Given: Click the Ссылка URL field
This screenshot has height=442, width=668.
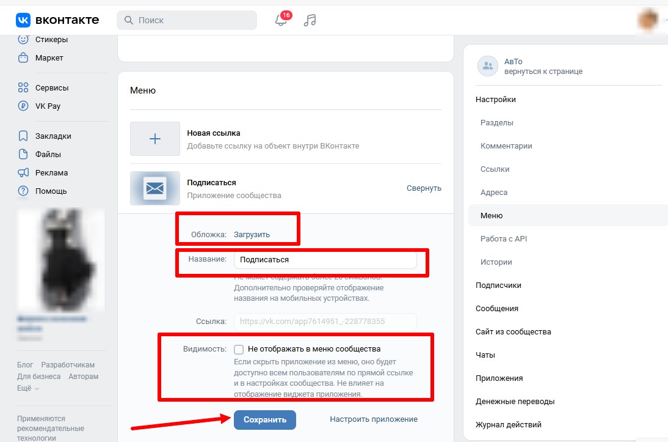Looking at the screenshot, I should point(325,322).
